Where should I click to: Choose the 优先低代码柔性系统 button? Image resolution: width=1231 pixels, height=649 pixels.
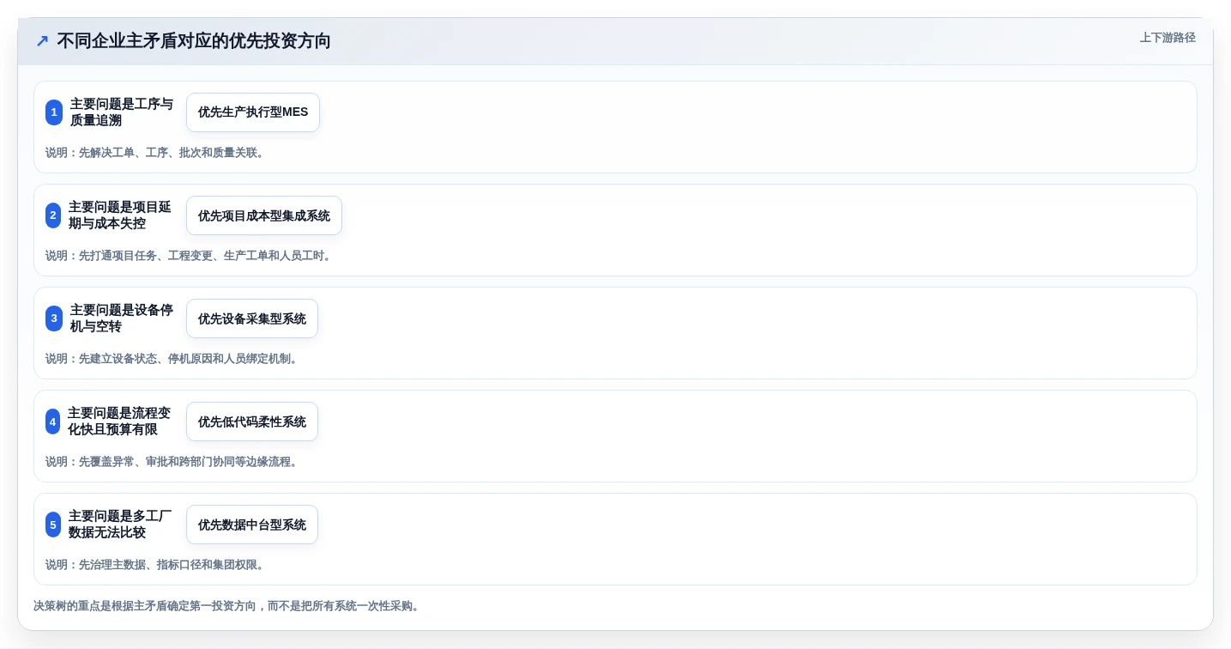click(x=252, y=422)
